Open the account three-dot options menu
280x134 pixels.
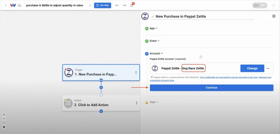click(268, 68)
